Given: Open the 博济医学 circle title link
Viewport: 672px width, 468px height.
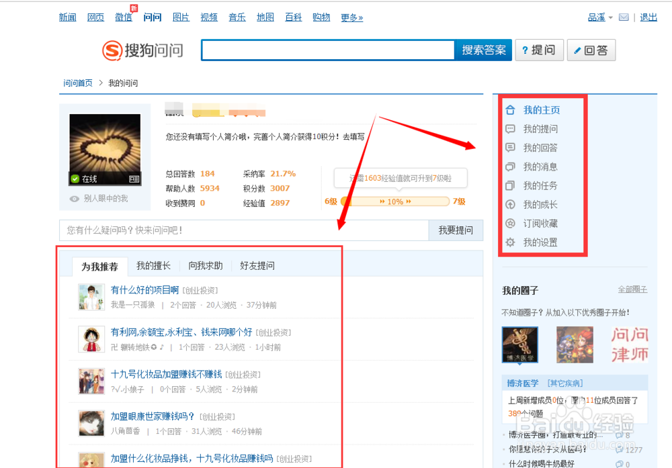Looking at the screenshot, I should click(x=522, y=383).
